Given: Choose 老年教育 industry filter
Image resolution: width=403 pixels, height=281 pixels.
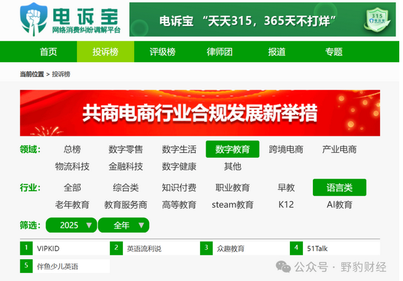Looking at the screenshot, I should (72, 205).
